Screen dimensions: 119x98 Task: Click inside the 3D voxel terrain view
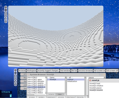56,36
